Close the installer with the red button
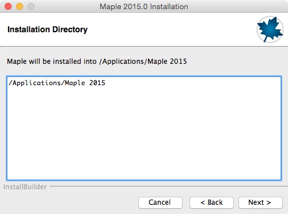This screenshot has height=214, width=288. pyautogui.click(x=8, y=6)
